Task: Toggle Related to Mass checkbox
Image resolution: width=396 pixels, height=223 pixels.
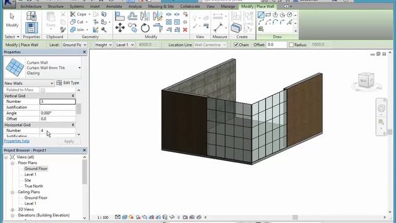Action: (43, 90)
